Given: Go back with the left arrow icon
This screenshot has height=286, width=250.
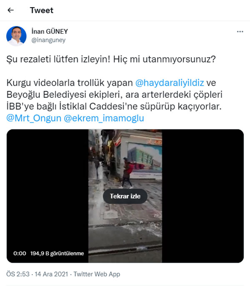Looking at the screenshot, I should pyautogui.click(x=10, y=10).
